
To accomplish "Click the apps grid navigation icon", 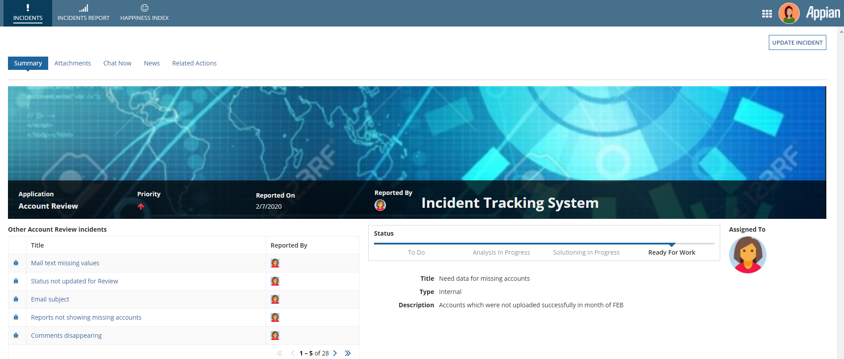I will coord(767,14).
